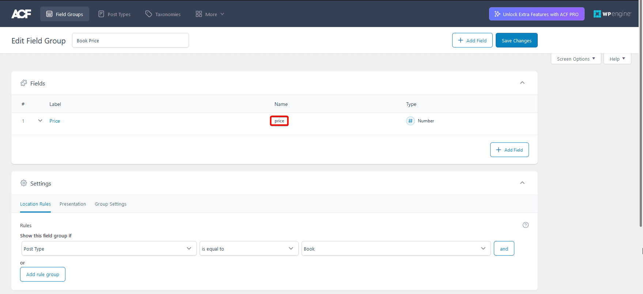Screen dimensions: 643x294
Task: Open the Post Type rule dropdown
Action: (x=109, y=249)
